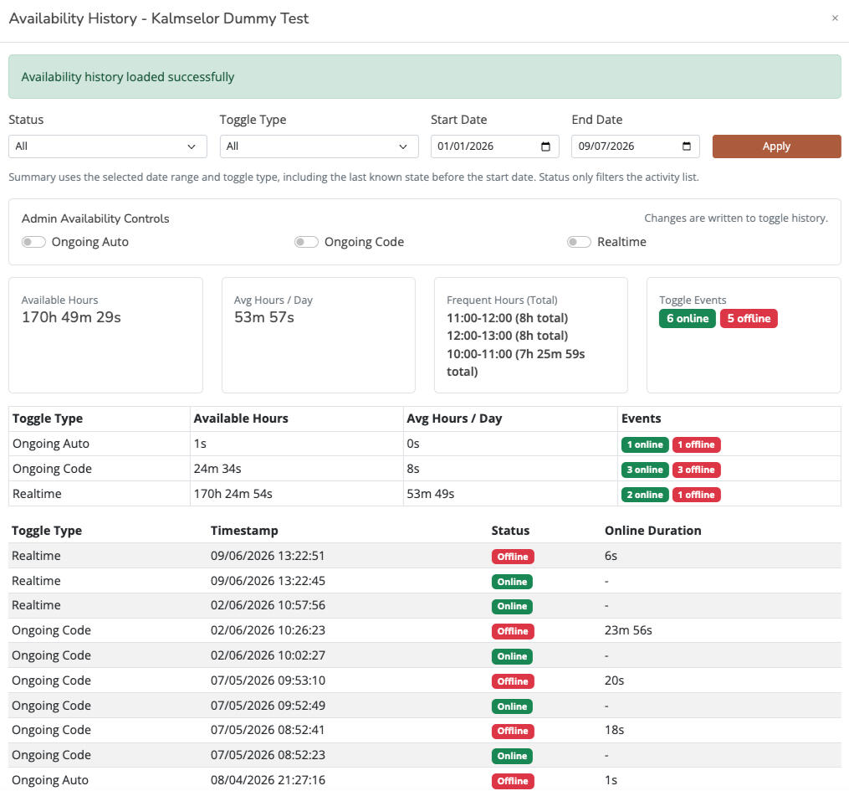Click the Offline badge for 09/06/2026 13:22:51
The image size is (849, 791).
(512, 557)
